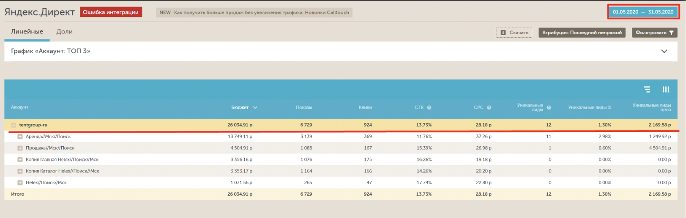The image size is (686, 218).
Task: Click the Аккаунт column header
Action: [x=19, y=107]
